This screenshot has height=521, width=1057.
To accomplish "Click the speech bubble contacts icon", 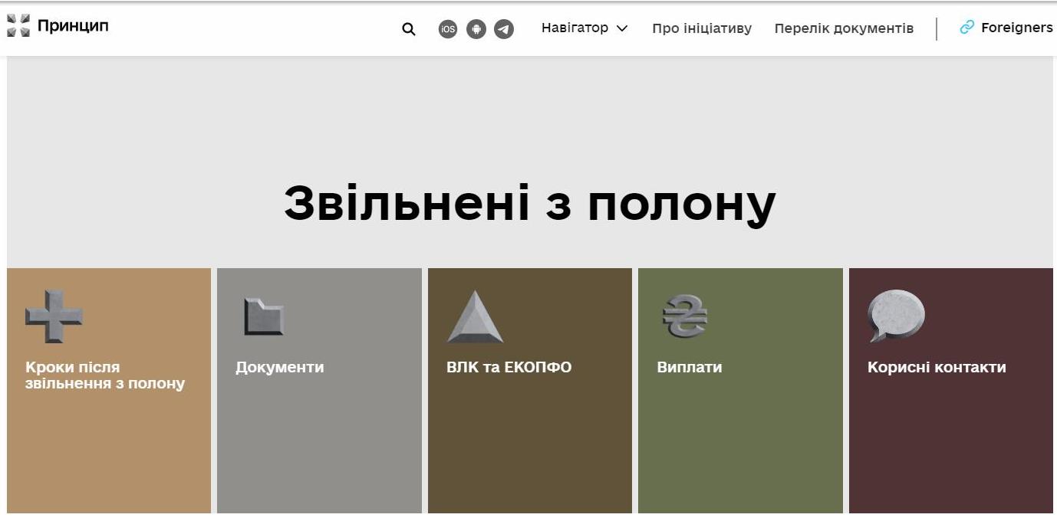I will click(896, 315).
